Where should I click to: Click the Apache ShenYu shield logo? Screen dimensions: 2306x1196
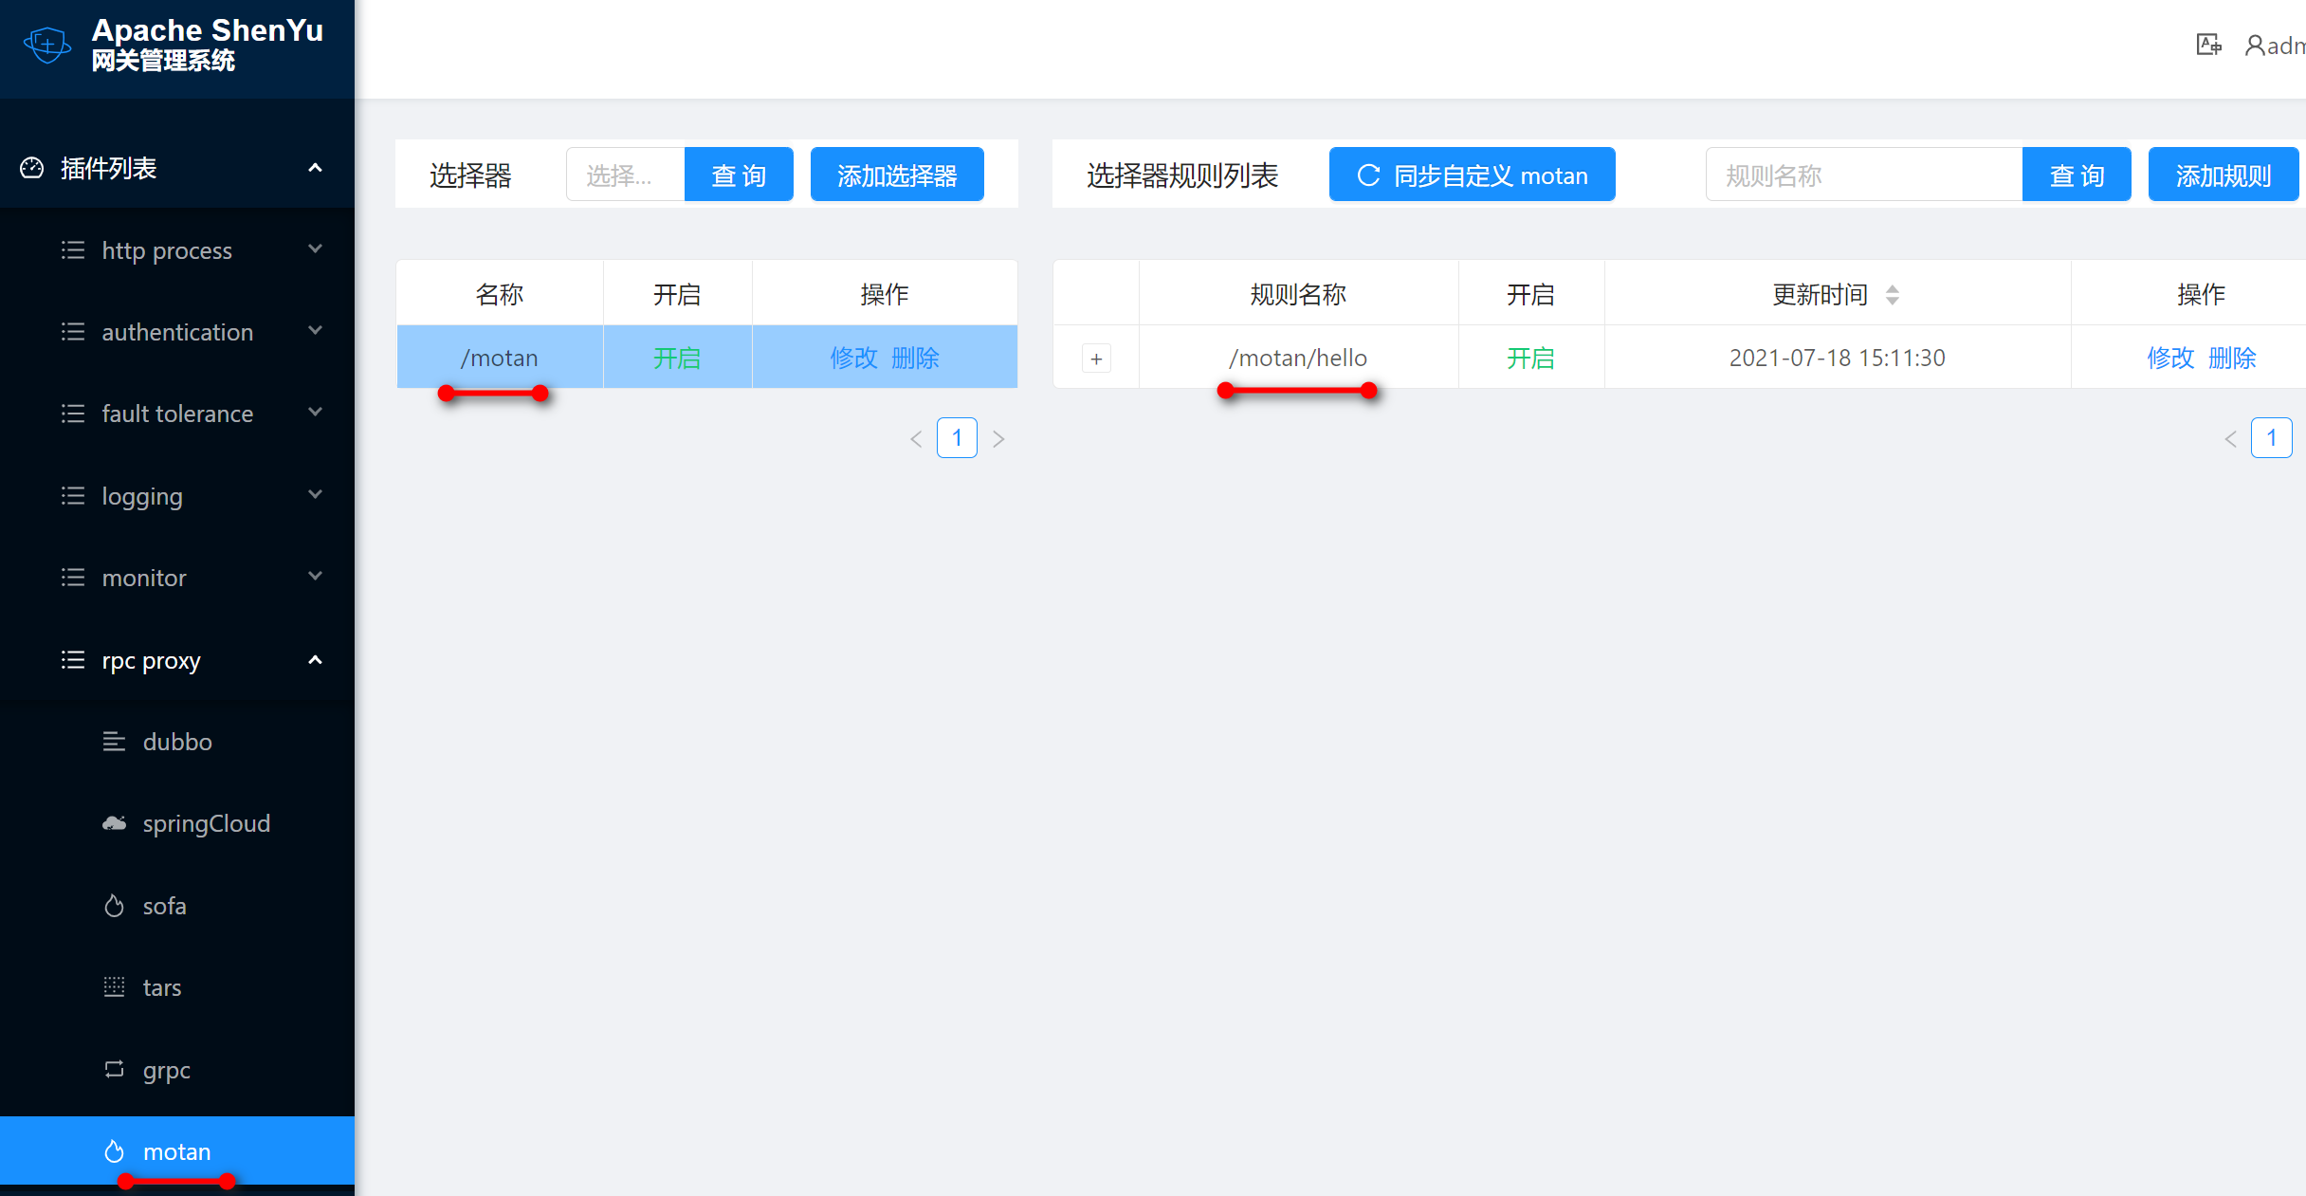click(x=46, y=45)
